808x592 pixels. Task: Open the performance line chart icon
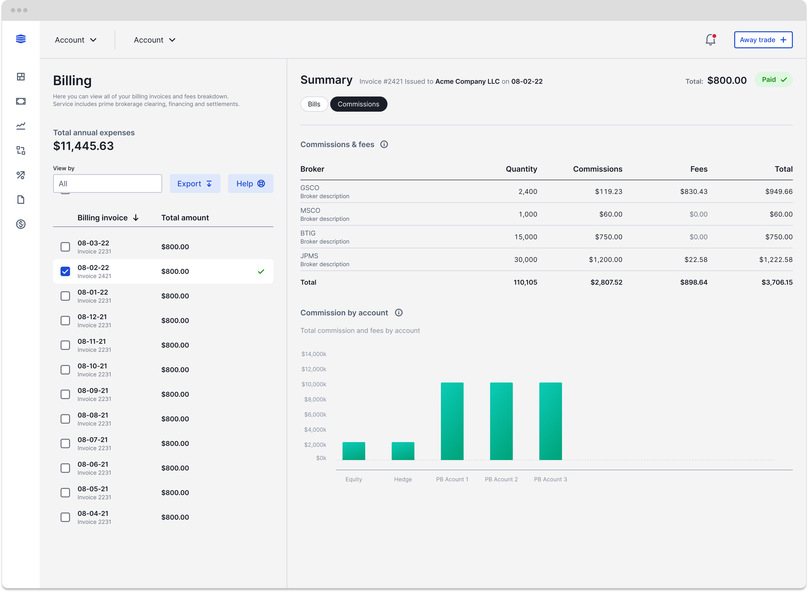point(21,126)
